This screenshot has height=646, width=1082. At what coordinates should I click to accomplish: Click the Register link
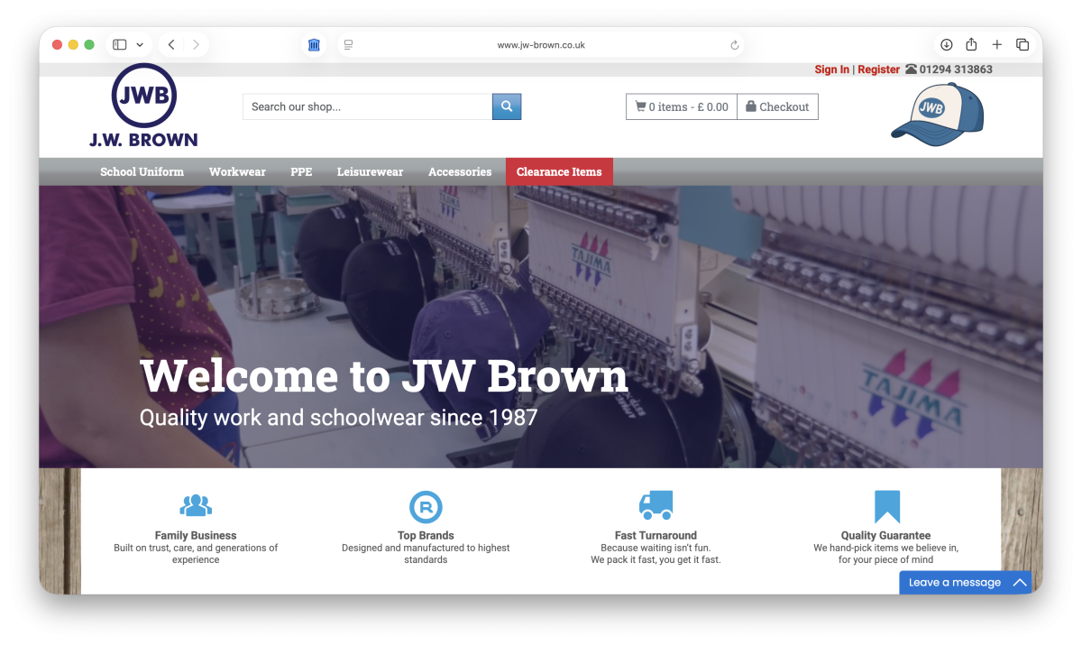click(x=878, y=69)
